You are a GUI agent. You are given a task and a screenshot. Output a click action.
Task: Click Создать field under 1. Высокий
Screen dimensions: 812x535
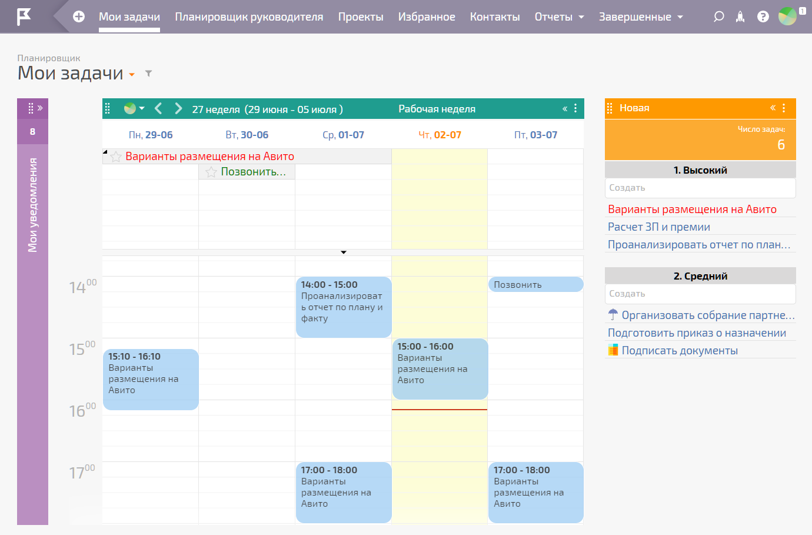[700, 188]
